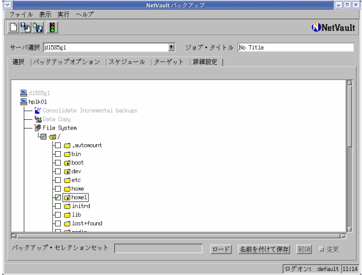Click the vertical scrollbar thumb

tap(350, 116)
